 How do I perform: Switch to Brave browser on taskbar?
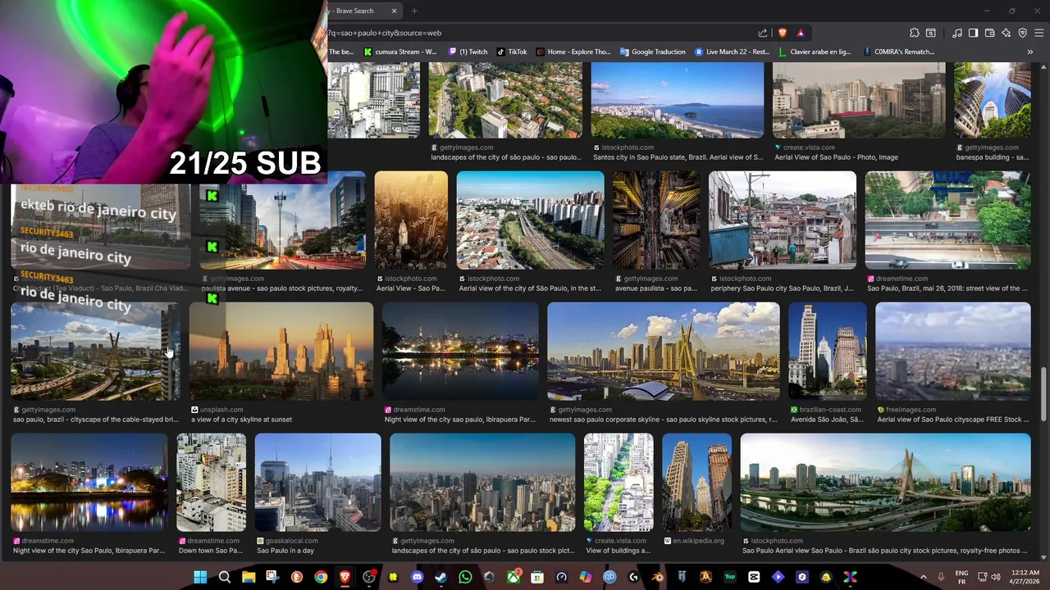[345, 577]
